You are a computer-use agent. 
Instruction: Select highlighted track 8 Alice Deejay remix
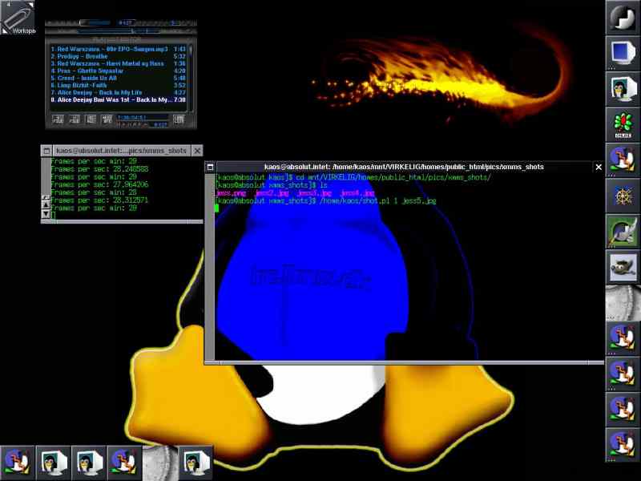click(x=118, y=99)
